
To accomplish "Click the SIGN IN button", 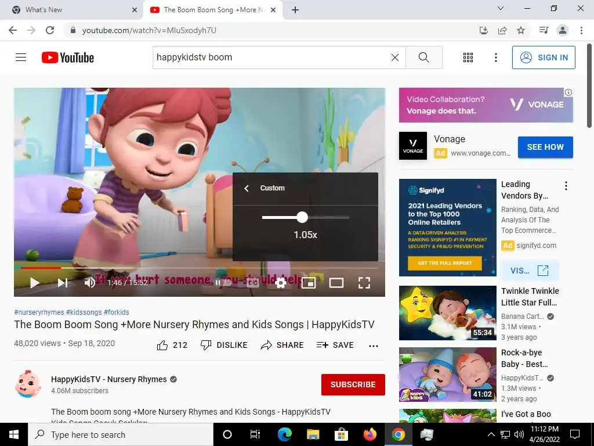I will [544, 57].
